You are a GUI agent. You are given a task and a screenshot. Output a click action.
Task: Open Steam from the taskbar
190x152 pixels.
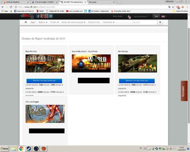29,149
